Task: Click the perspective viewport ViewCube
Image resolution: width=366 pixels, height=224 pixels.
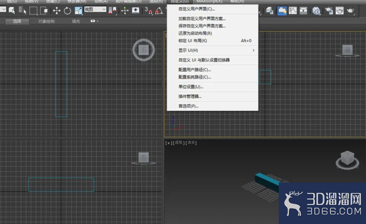Action: click(x=347, y=158)
